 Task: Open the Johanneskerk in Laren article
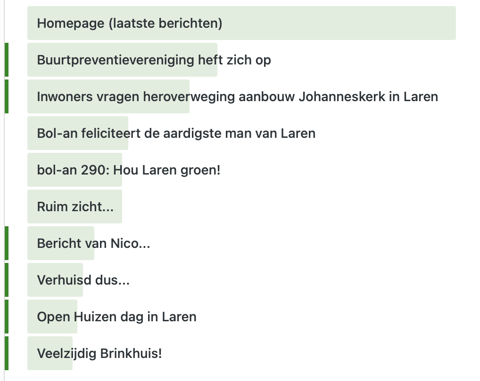(237, 96)
